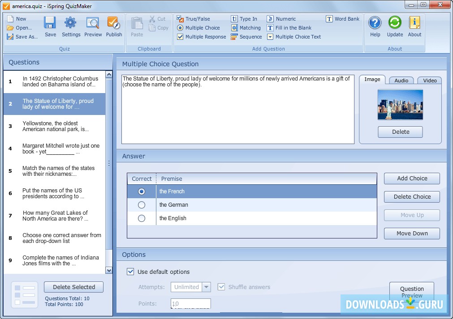Select question 4 about Margaret Mitchell
This screenshot has height=319, width=453.
click(x=54, y=149)
